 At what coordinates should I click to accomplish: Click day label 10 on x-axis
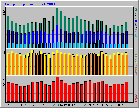[x=45, y=105]
